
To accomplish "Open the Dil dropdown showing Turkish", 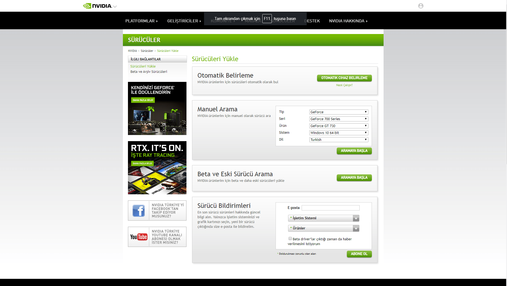I will coord(339,140).
